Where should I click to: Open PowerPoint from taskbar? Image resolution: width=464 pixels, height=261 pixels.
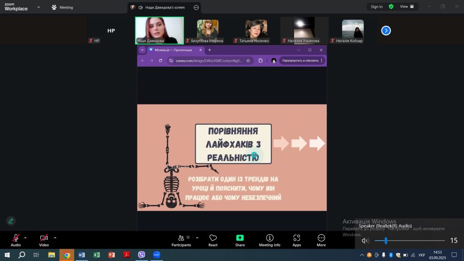pos(111,255)
